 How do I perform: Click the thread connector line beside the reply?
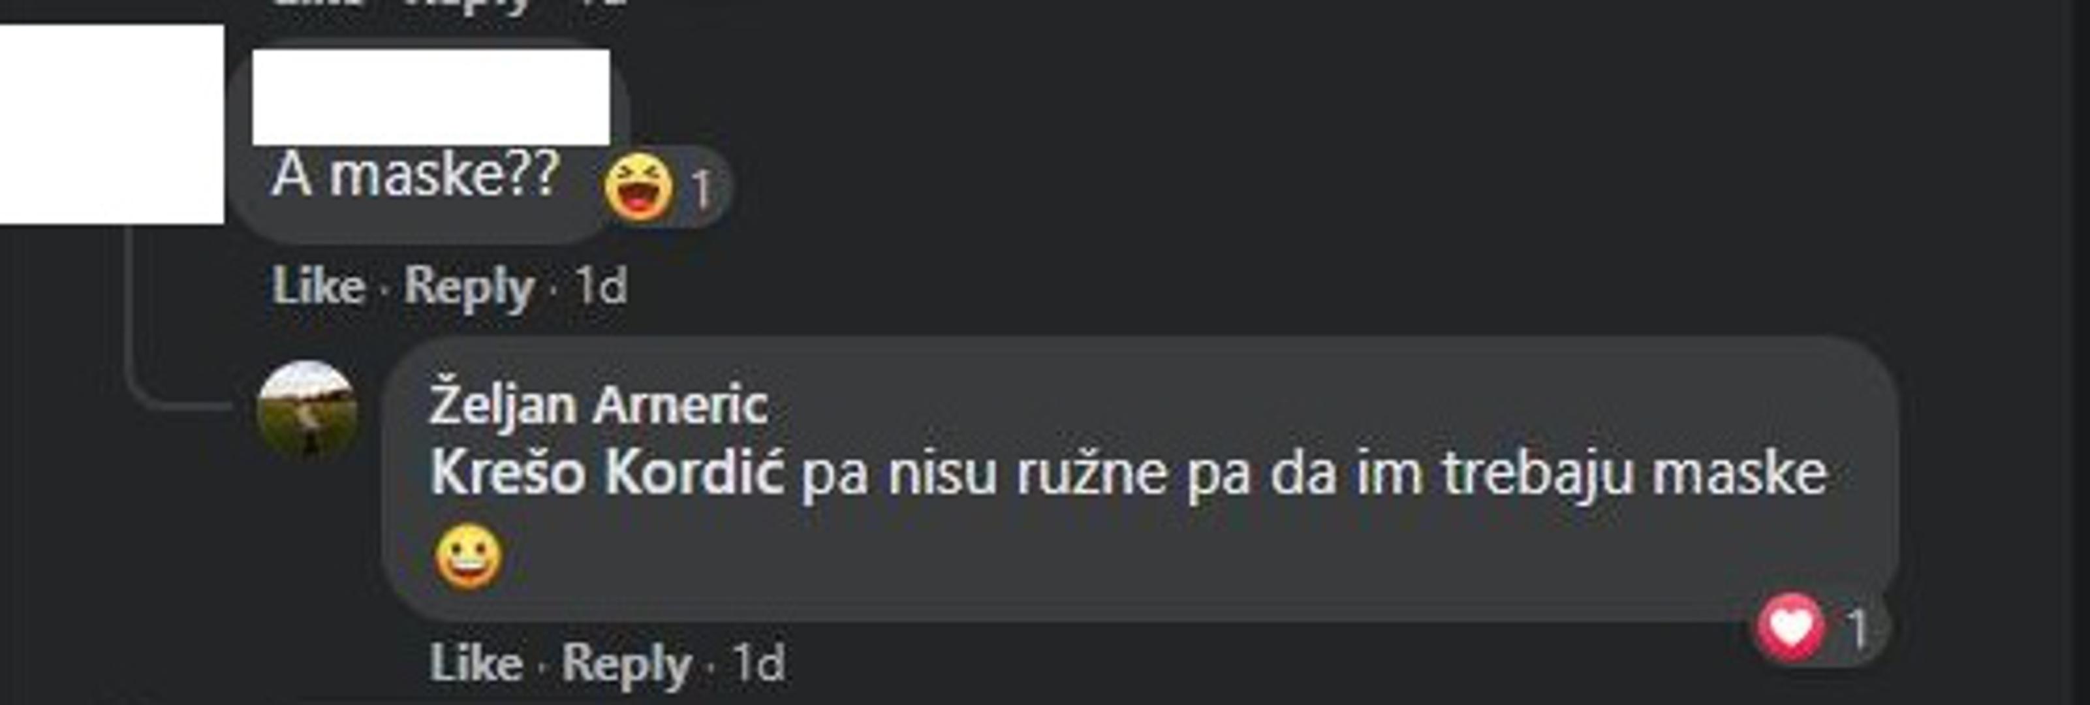tap(174, 317)
